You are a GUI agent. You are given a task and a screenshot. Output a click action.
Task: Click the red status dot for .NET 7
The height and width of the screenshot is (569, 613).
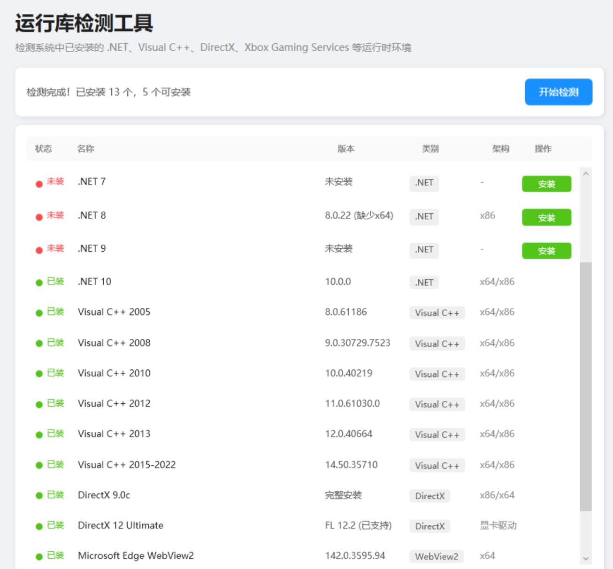point(39,184)
